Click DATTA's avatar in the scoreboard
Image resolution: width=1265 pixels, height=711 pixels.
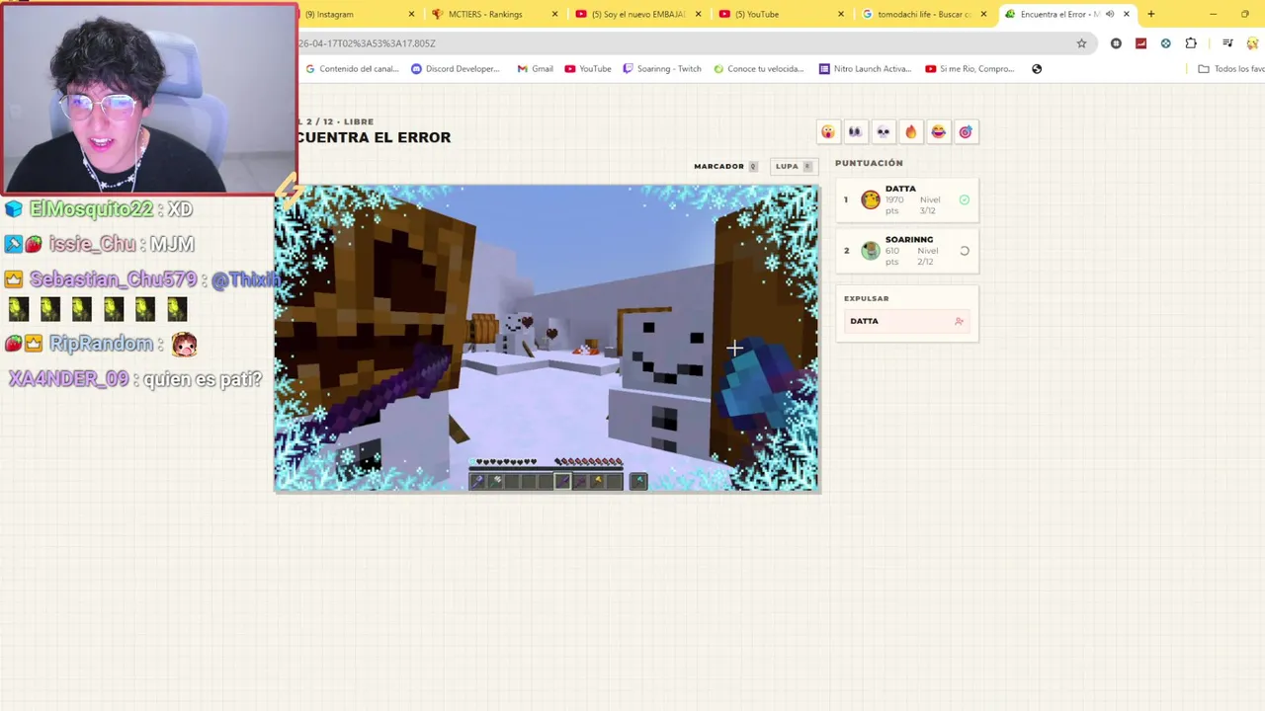coord(871,199)
